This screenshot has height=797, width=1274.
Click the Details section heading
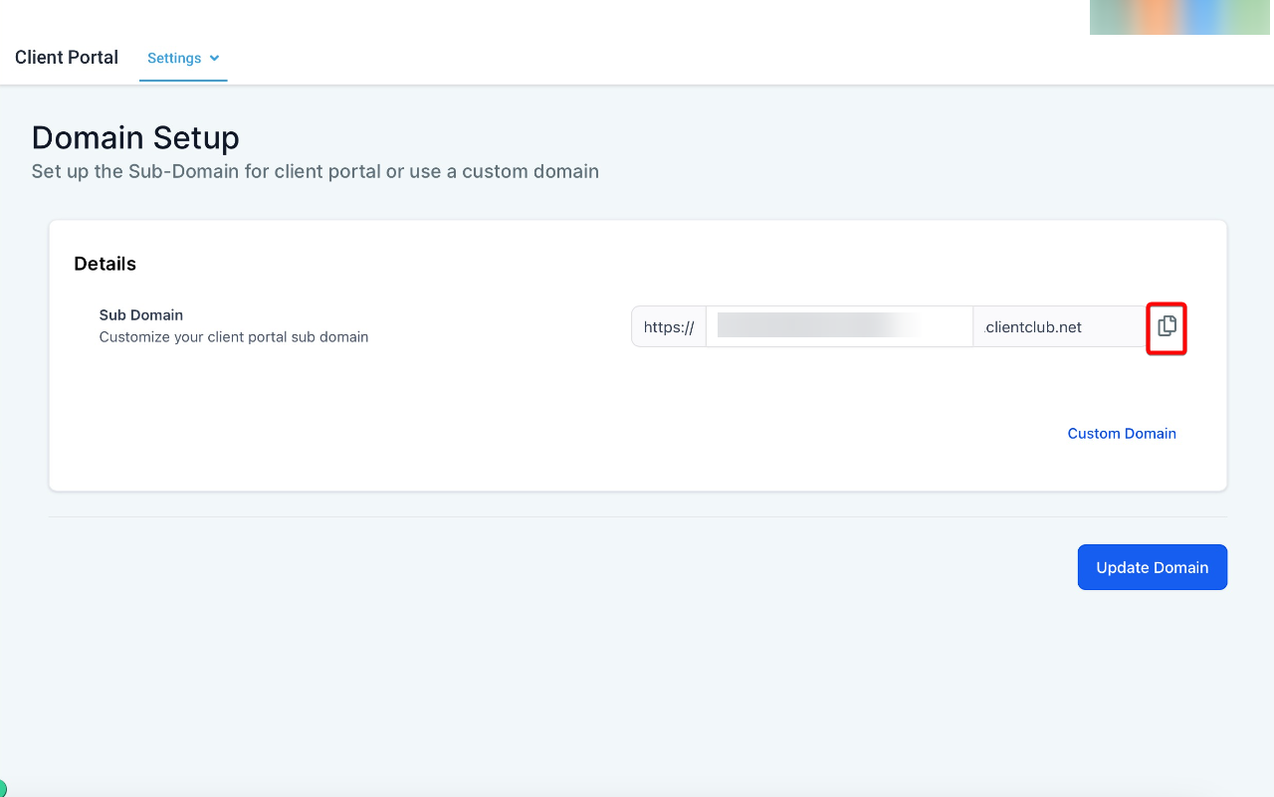coord(105,264)
